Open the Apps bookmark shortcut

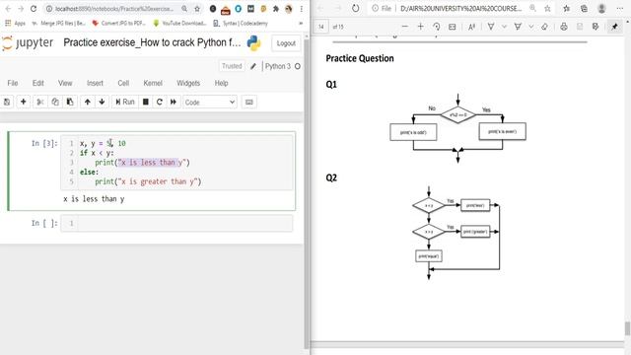15,24
